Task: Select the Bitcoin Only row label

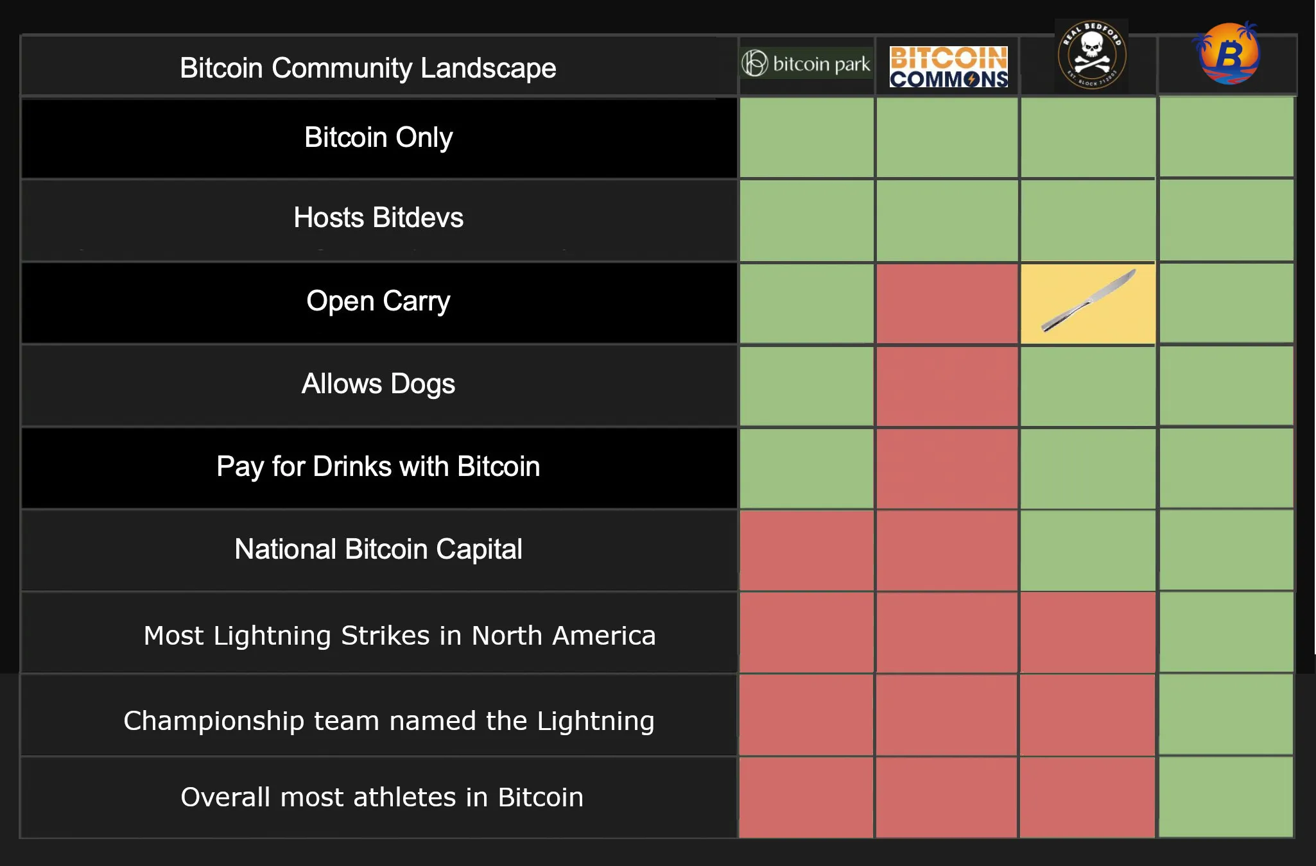Action: click(378, 137)
